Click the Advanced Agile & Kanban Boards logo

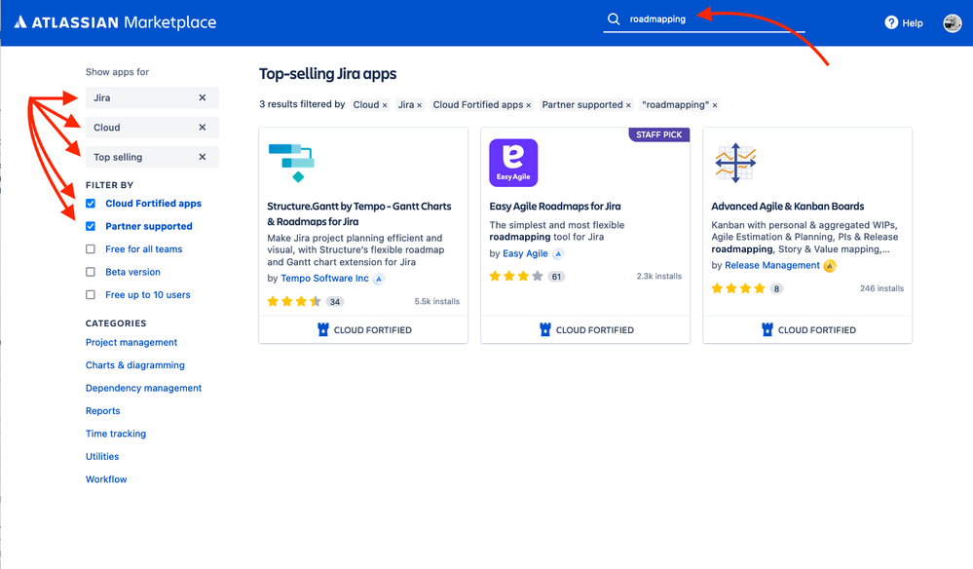coord(735,163)
